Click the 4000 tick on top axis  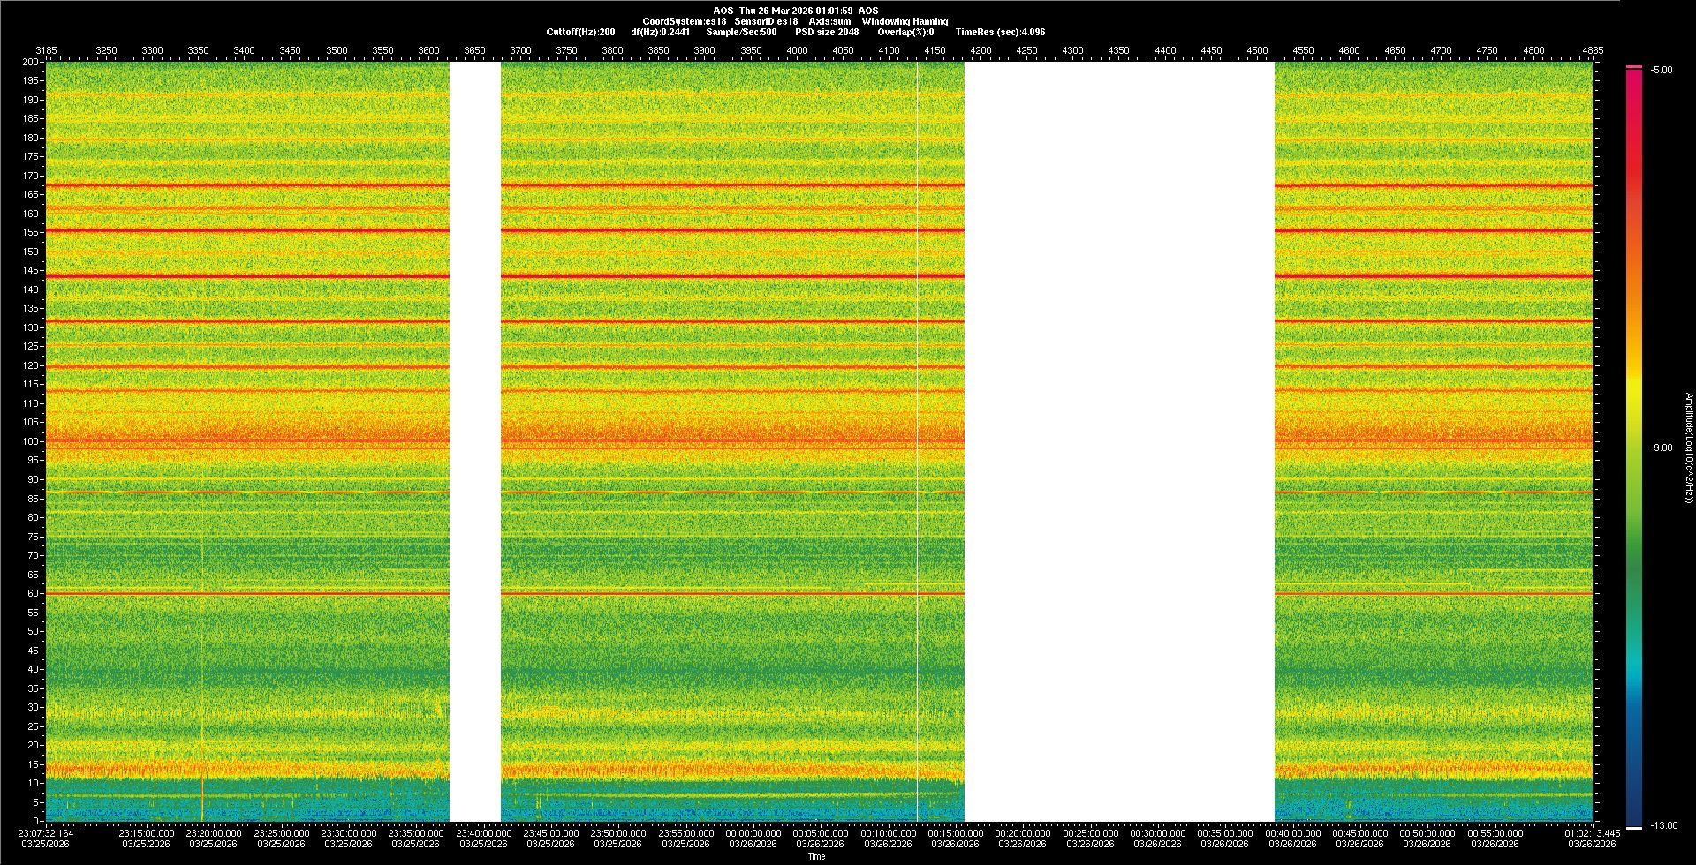(797, 51)
